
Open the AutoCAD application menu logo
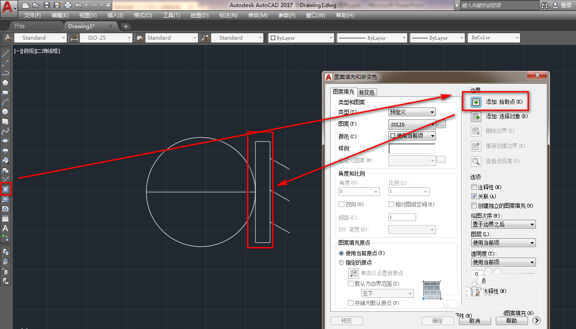7,7
